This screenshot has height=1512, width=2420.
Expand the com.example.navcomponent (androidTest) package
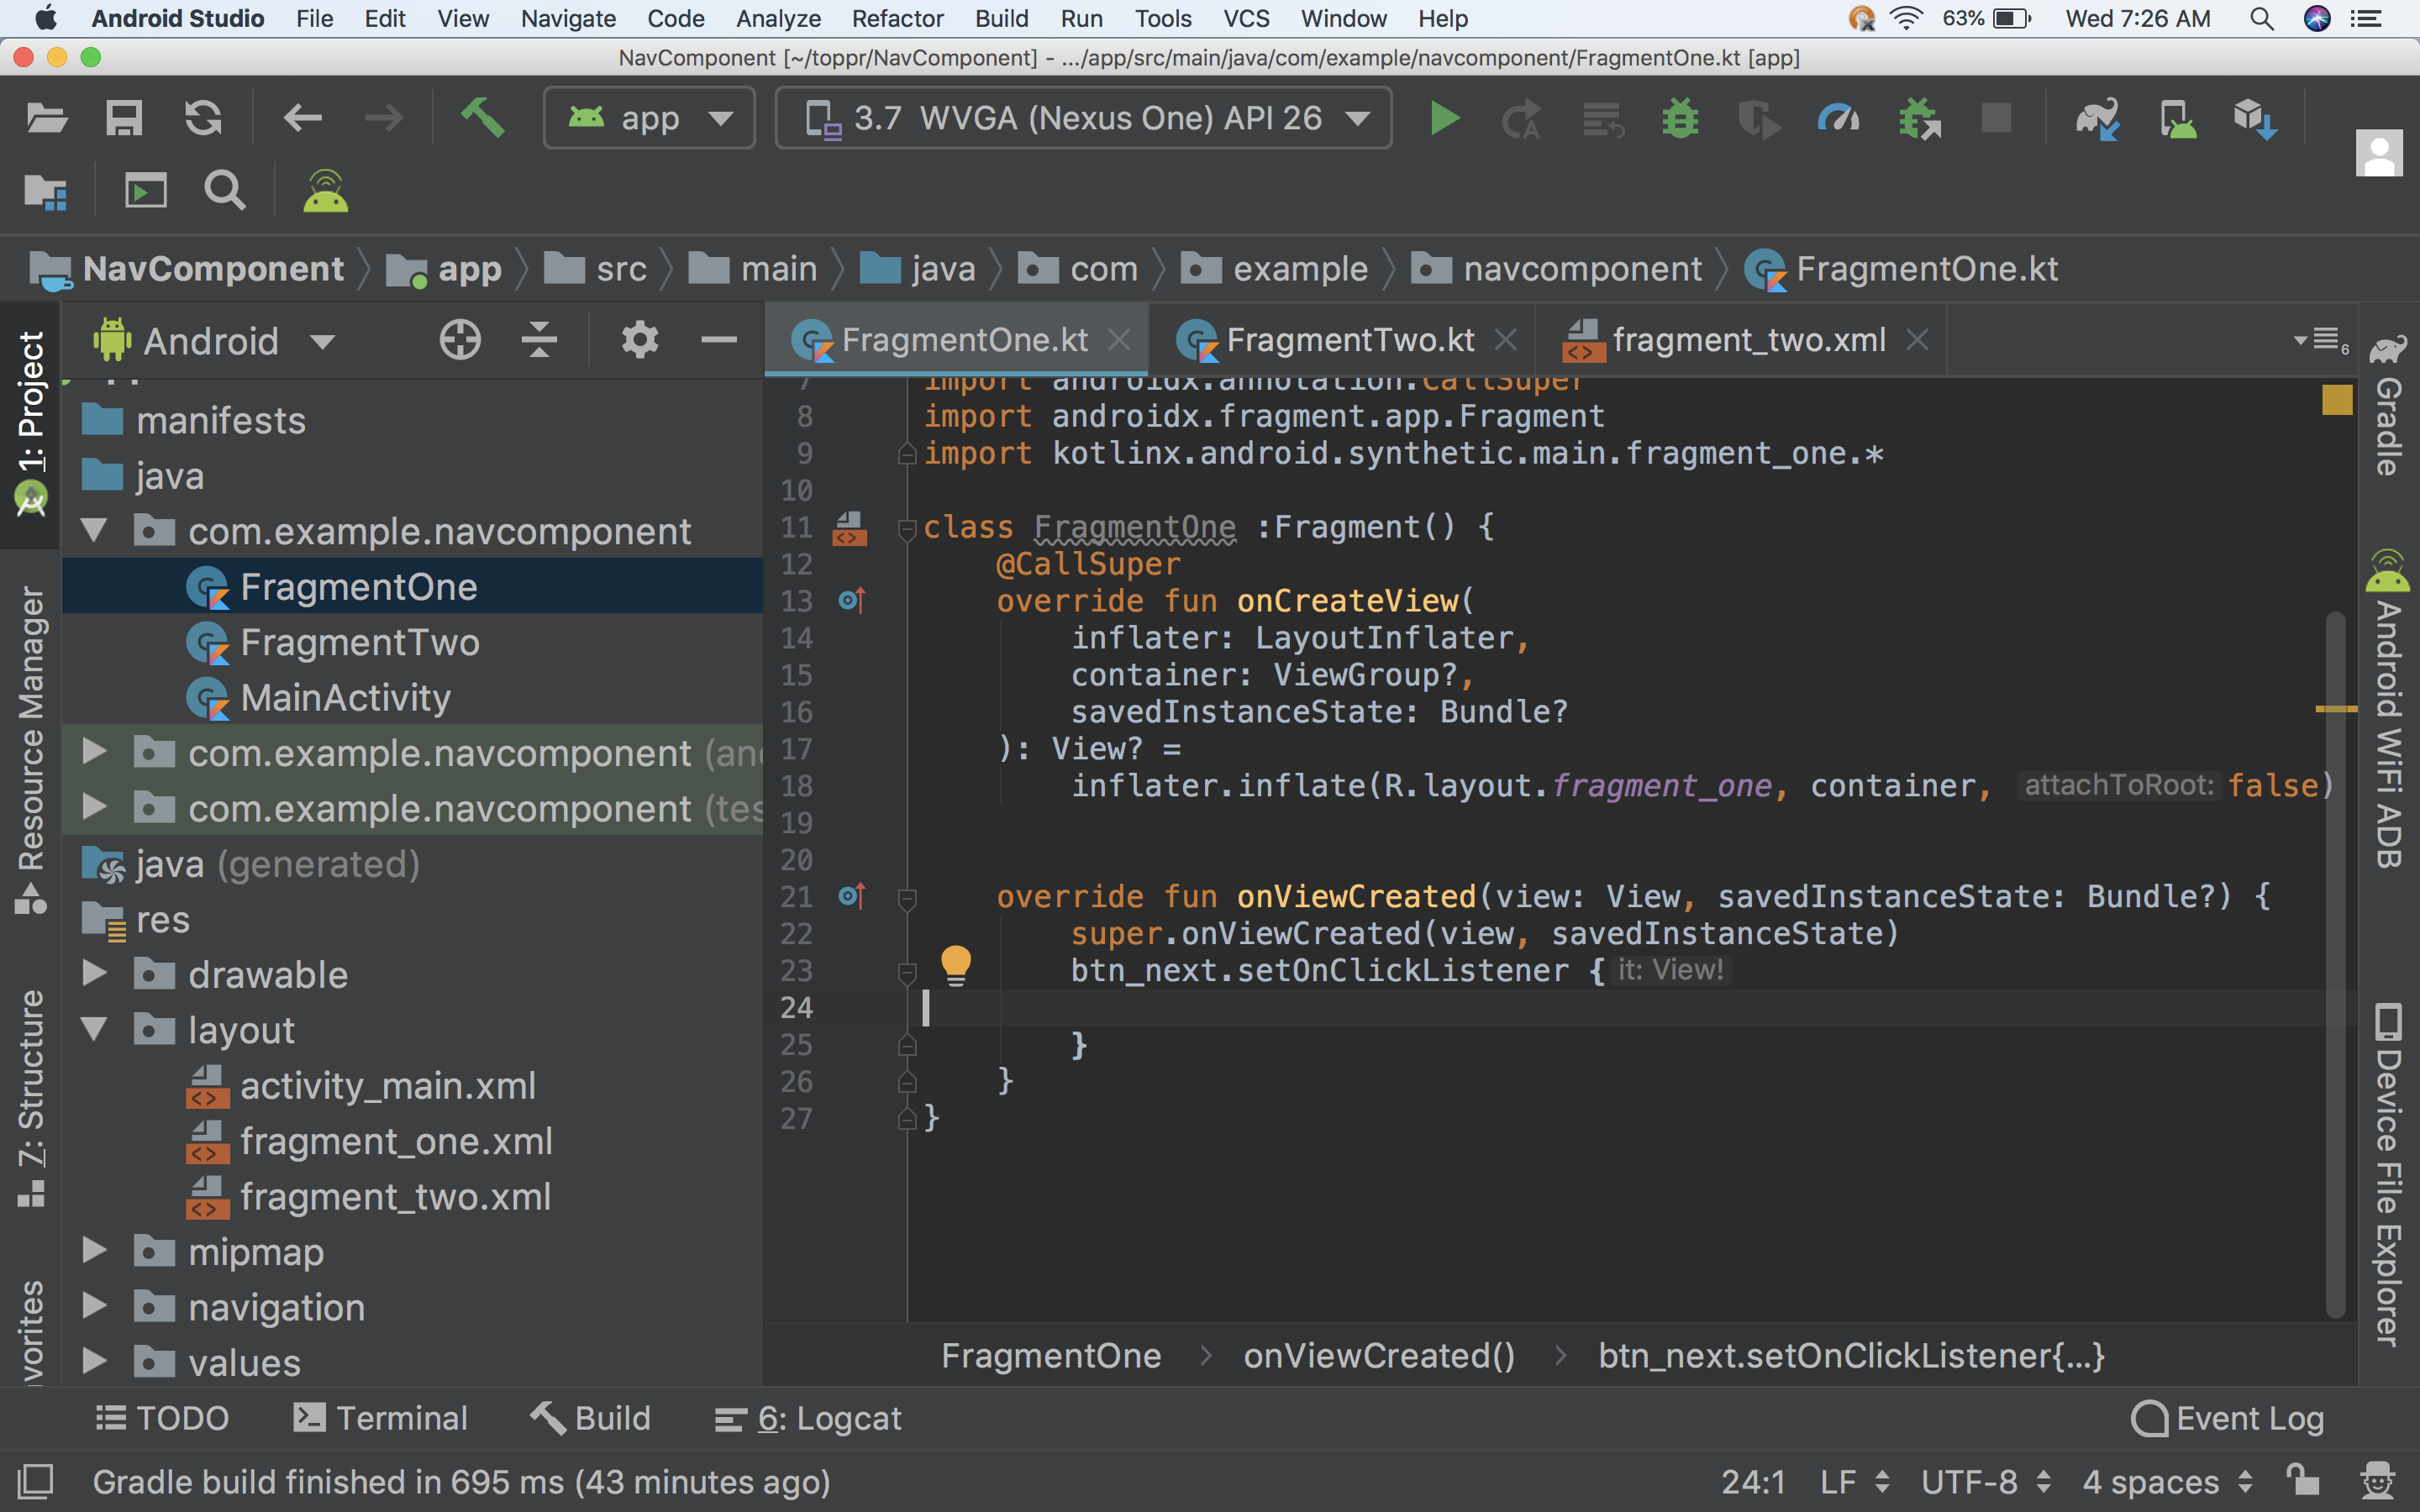click(x=95, y=751)
